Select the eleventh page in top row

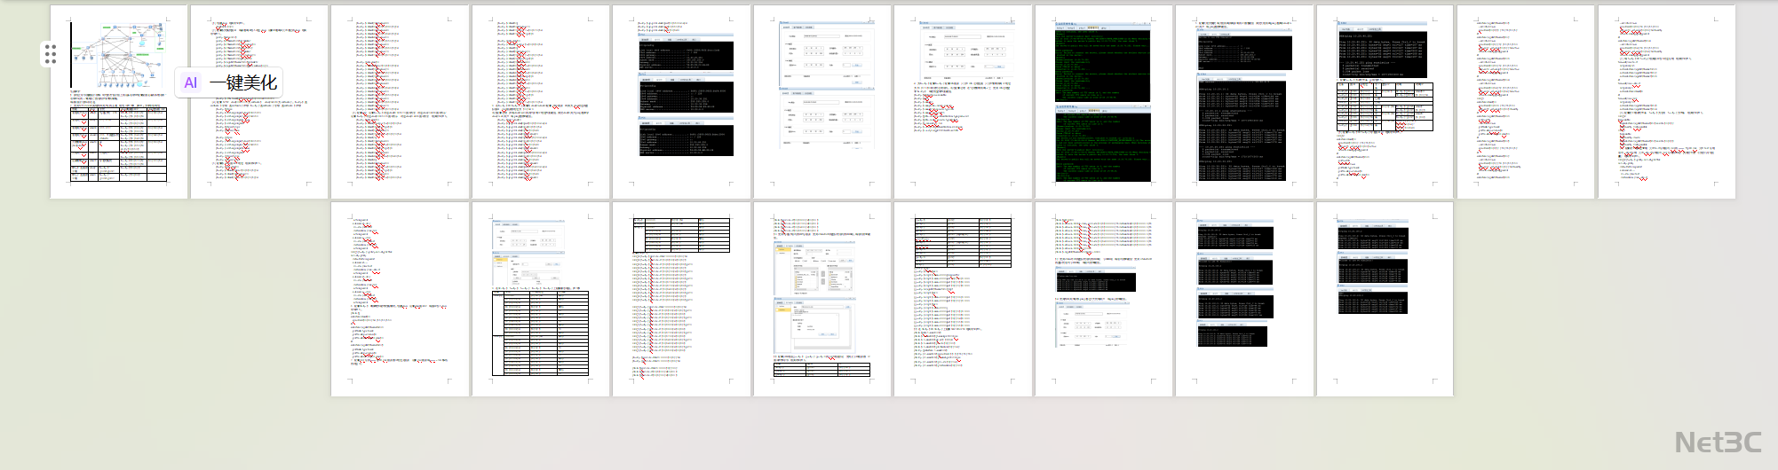click(x=1526, y=102)
